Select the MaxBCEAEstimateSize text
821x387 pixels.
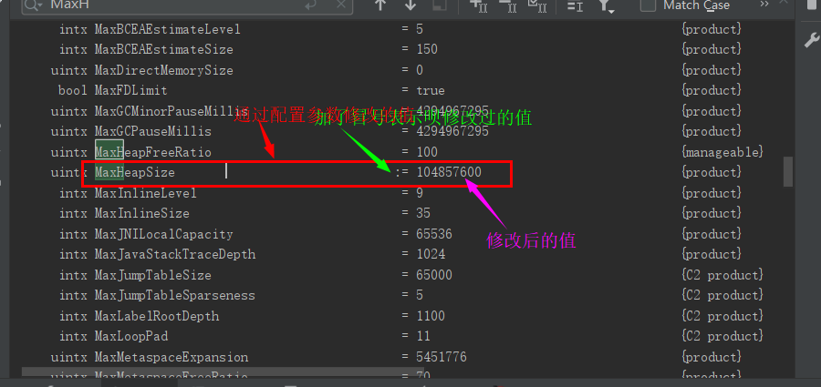164,50
